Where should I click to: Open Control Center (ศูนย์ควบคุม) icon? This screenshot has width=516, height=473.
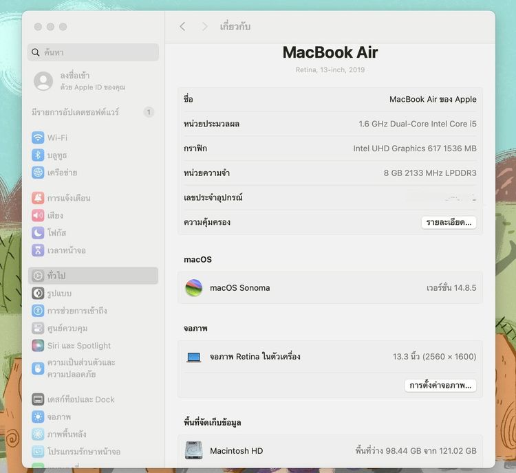click(38, 328)
